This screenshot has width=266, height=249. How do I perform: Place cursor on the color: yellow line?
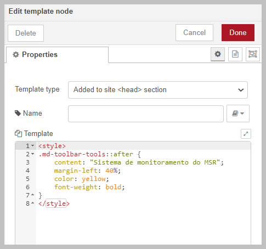tap(82, 179)
